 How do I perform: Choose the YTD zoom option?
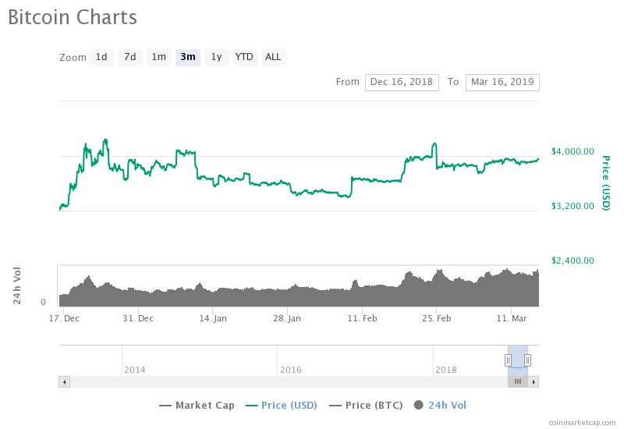(244, 57)
